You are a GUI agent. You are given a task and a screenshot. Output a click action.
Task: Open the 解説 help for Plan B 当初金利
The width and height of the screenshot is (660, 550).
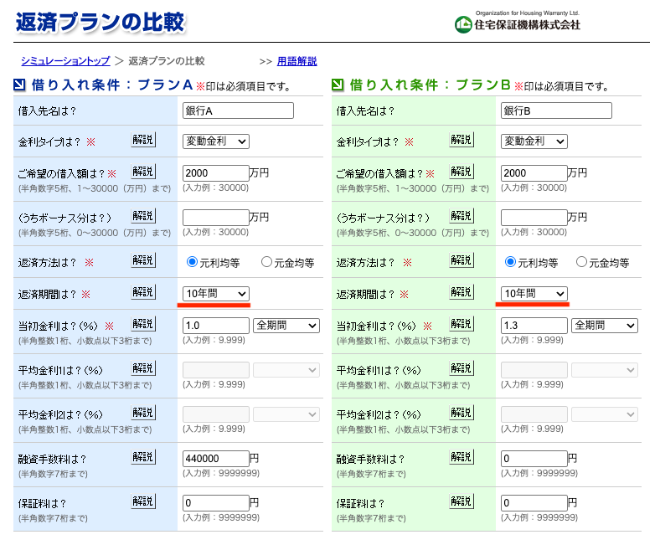click(461, 324)
